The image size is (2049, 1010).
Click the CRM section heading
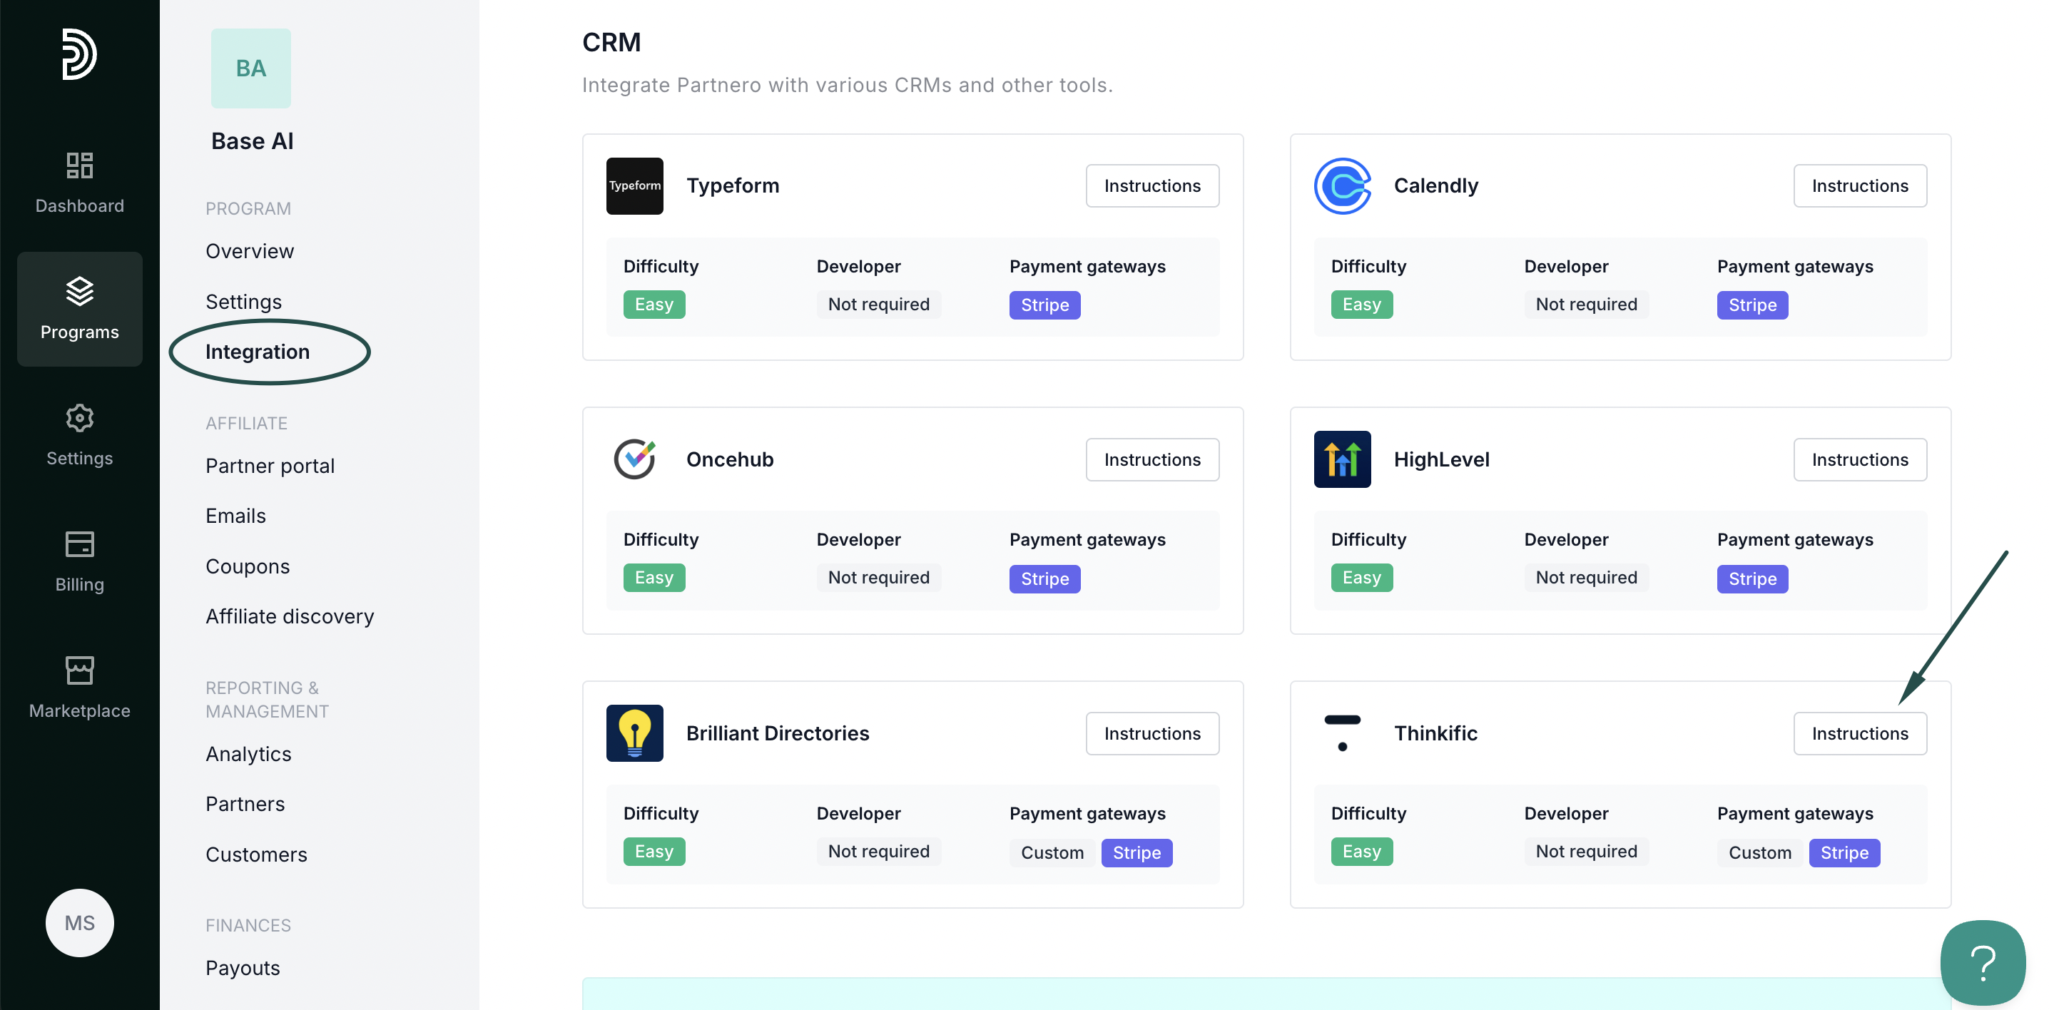611,41
